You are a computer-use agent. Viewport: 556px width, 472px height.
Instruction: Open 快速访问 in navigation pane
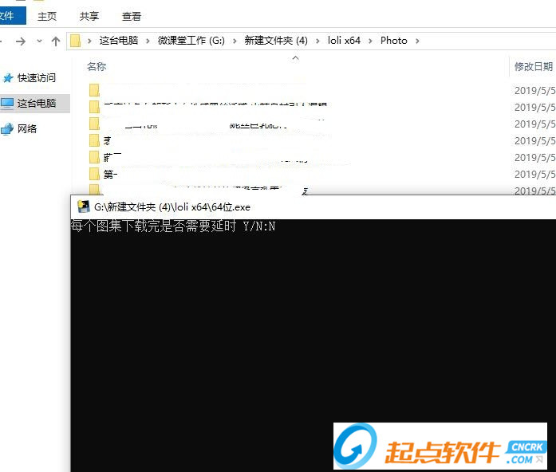click(x=37, y=77)
